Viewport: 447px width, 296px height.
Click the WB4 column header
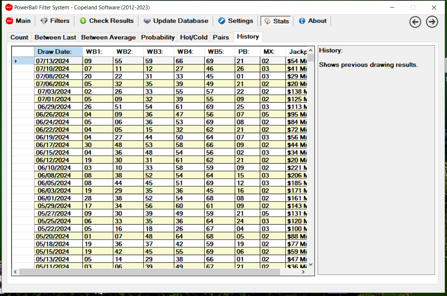click(x=189, y=52)
